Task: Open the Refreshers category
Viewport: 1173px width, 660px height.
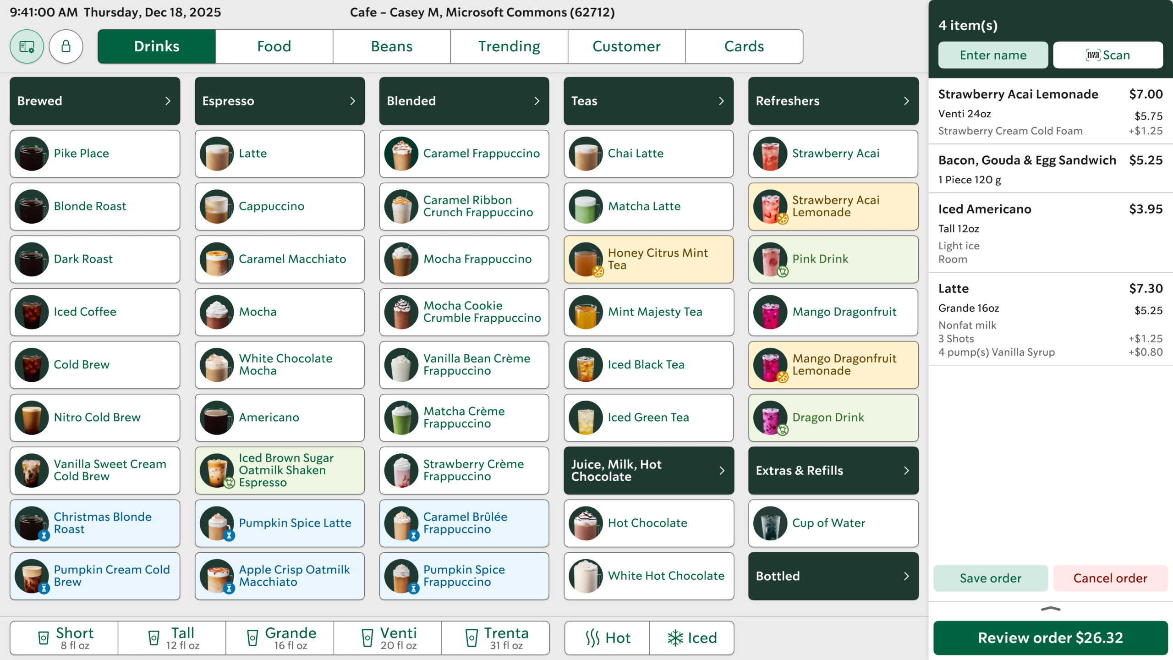Action: [833, 101]
